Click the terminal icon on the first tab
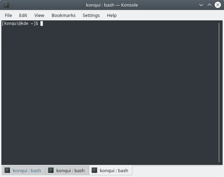Image resolution: width=224 pixels, height=177 pixels. (7, 171)
